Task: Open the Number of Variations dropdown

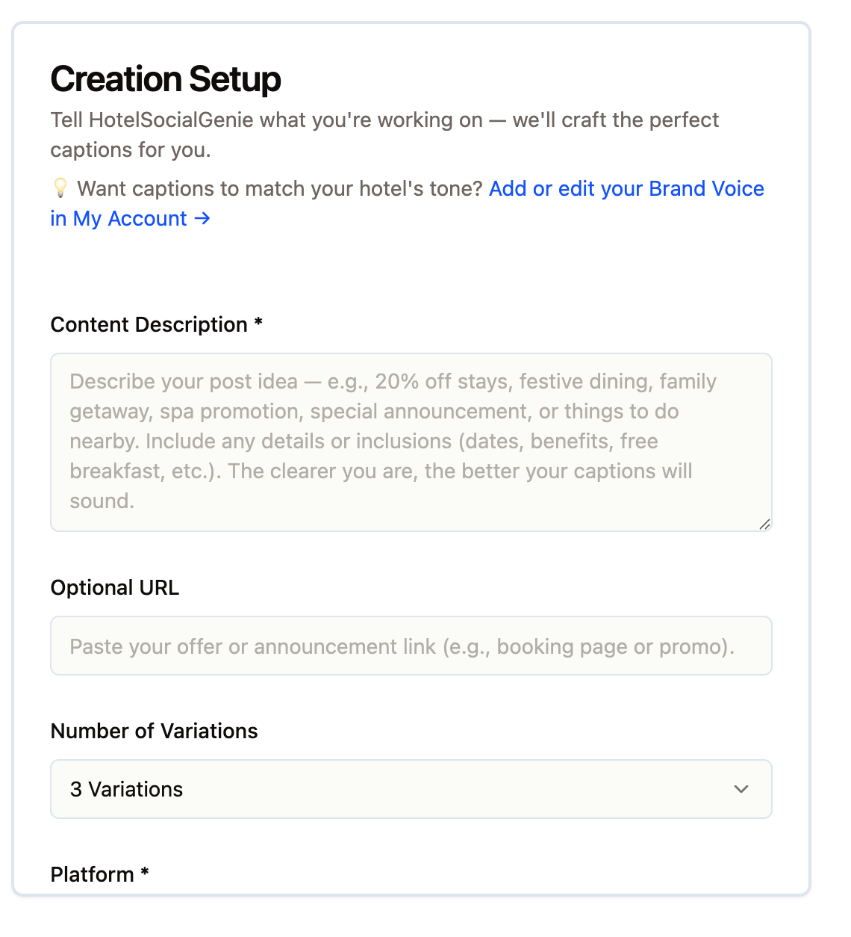Action: click(411, 789)
